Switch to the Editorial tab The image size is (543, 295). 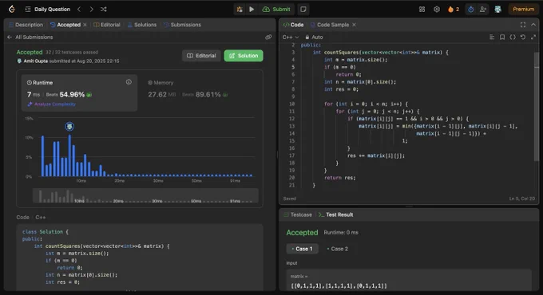107,25
